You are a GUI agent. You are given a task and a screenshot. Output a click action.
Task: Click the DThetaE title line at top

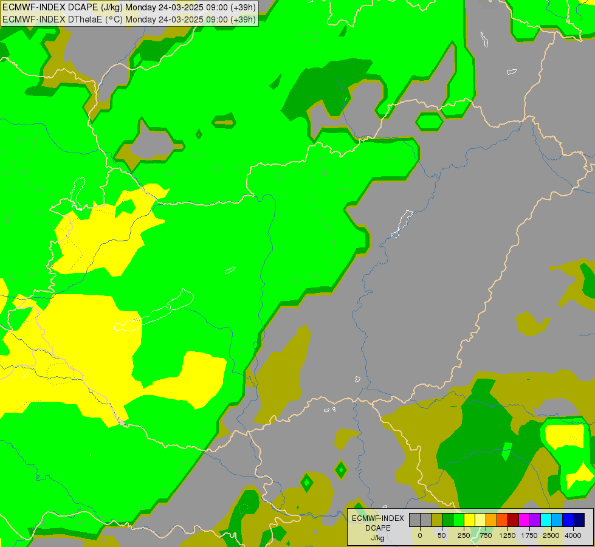click(x=129, y=19)
